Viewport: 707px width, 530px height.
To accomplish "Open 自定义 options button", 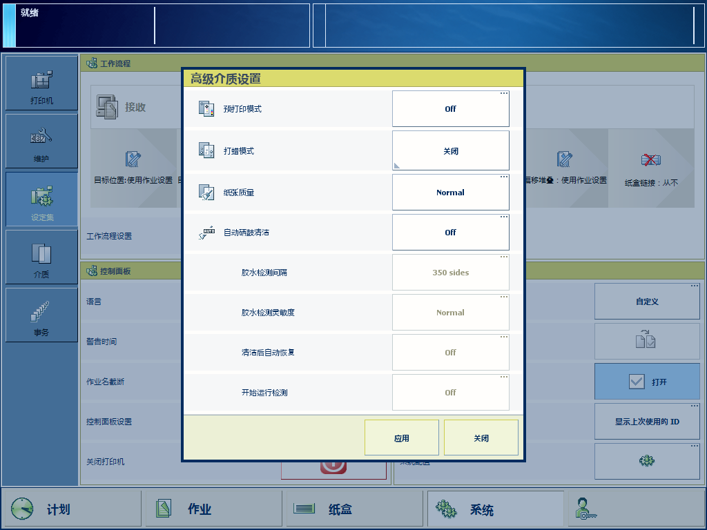I will click(x=647, y=302).
